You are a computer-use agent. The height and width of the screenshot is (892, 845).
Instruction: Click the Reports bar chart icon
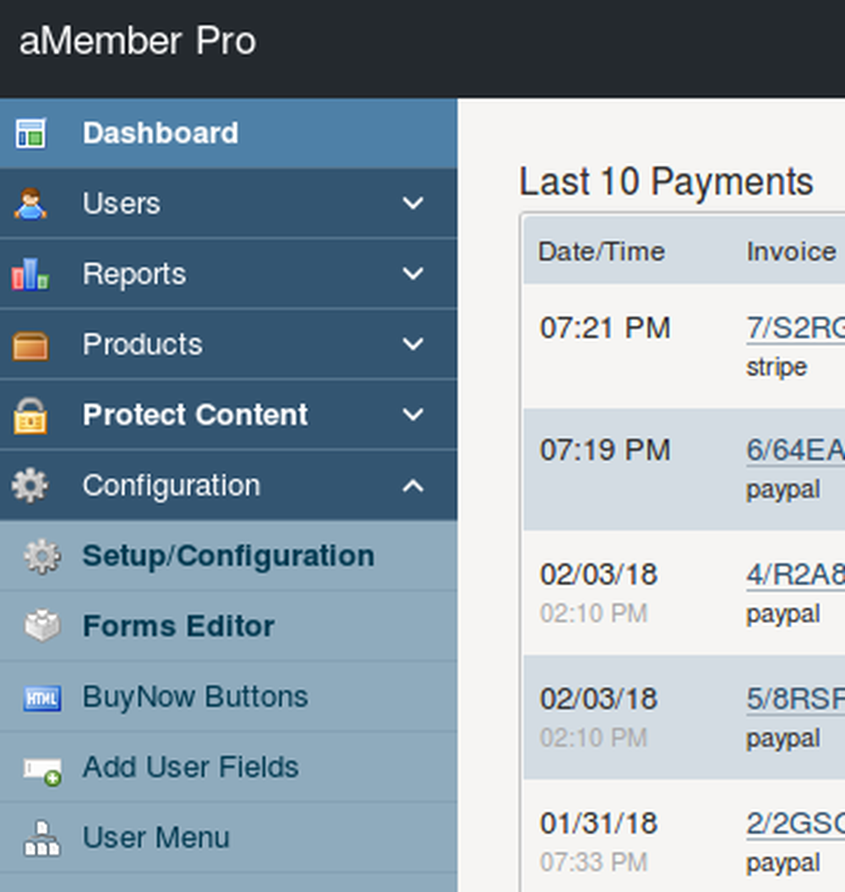tap(30, 274)
